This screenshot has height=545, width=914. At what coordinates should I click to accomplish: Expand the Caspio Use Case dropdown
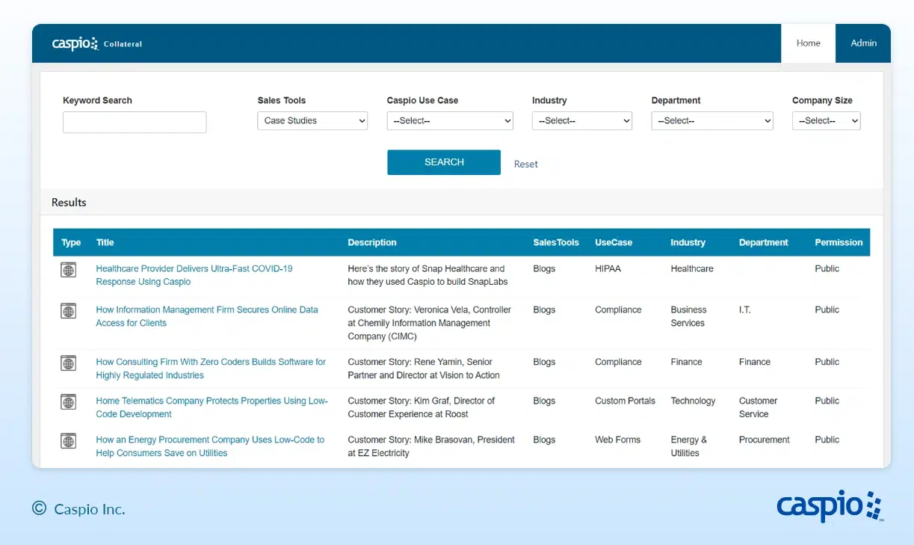tap(450, 120)
